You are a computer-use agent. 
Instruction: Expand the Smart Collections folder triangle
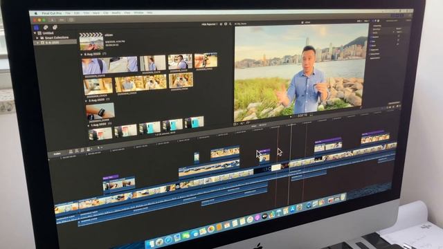[37, 37]
